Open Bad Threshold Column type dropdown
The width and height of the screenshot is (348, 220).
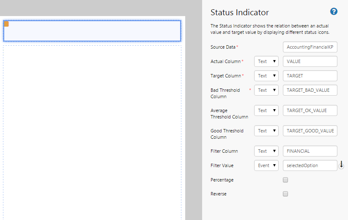coord(266,90)
